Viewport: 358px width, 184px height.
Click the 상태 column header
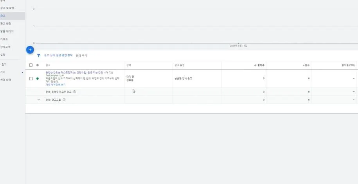[x=129, y=65]
